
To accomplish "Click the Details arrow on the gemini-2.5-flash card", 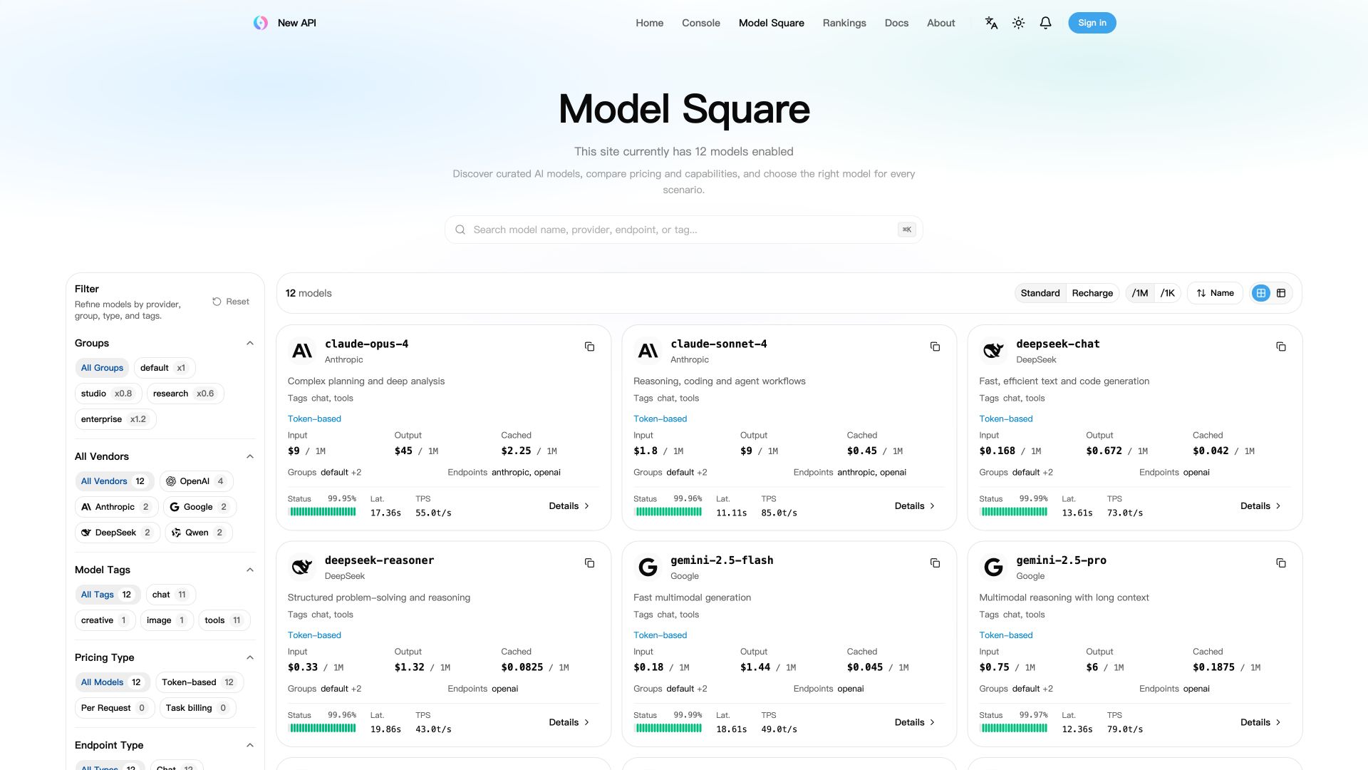I will 933,723.
